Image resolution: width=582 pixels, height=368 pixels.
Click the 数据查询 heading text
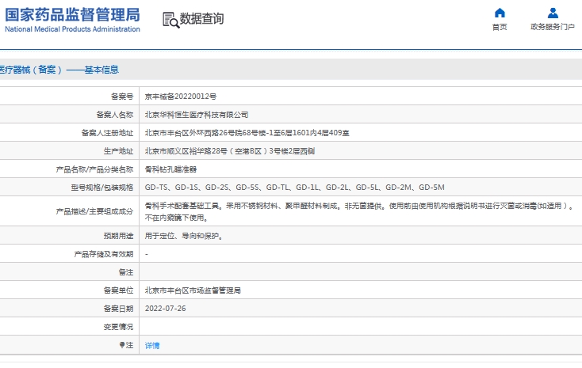point(201,18)
